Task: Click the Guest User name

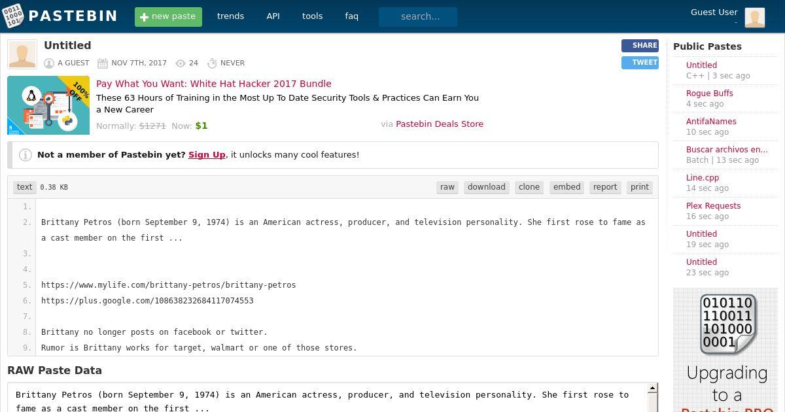Action: tap(714, 12)
